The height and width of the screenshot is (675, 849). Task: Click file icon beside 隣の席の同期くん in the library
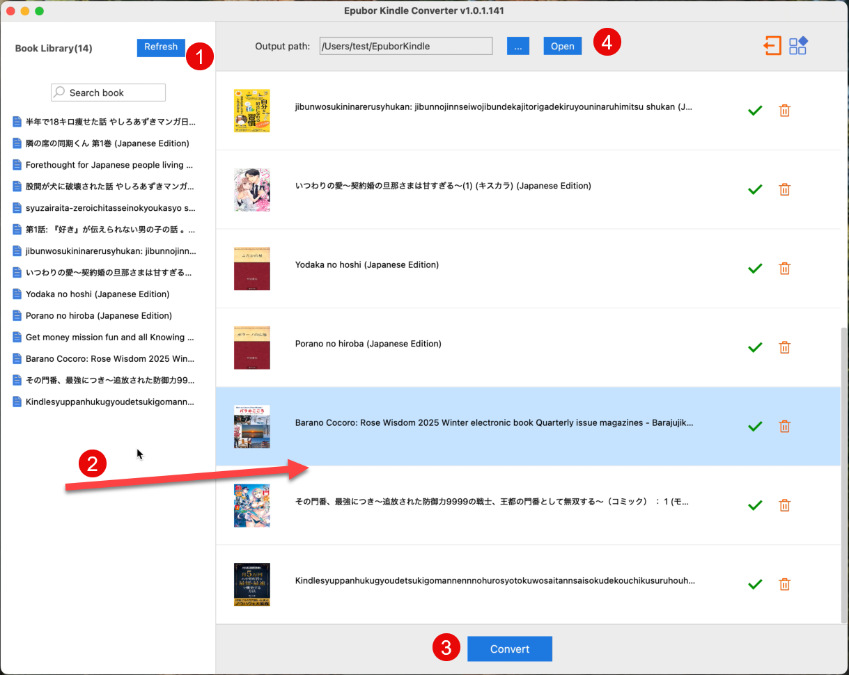pos(17,143)
